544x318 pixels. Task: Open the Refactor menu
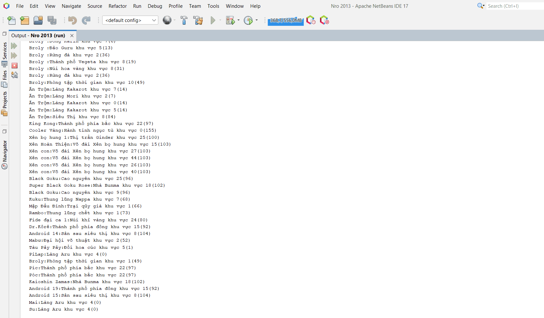pyautogui.click(x=118, y=6)
